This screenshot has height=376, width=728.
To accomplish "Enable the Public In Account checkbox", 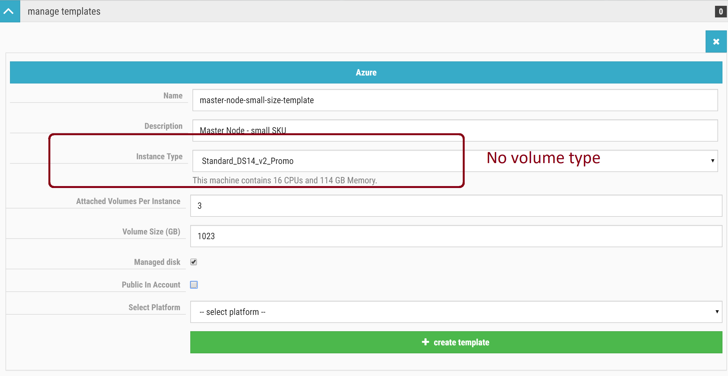I will pyautogui.click(x=194, y=285).
